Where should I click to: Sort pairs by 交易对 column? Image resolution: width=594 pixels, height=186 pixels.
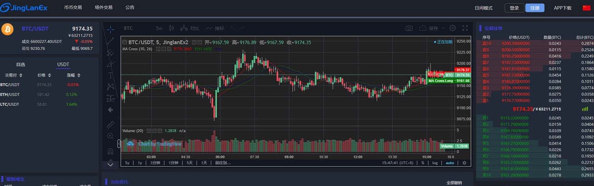point(13,75)
